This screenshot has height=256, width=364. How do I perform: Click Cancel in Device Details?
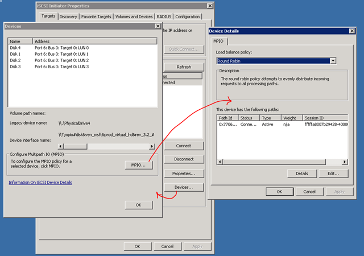point(309,192)
